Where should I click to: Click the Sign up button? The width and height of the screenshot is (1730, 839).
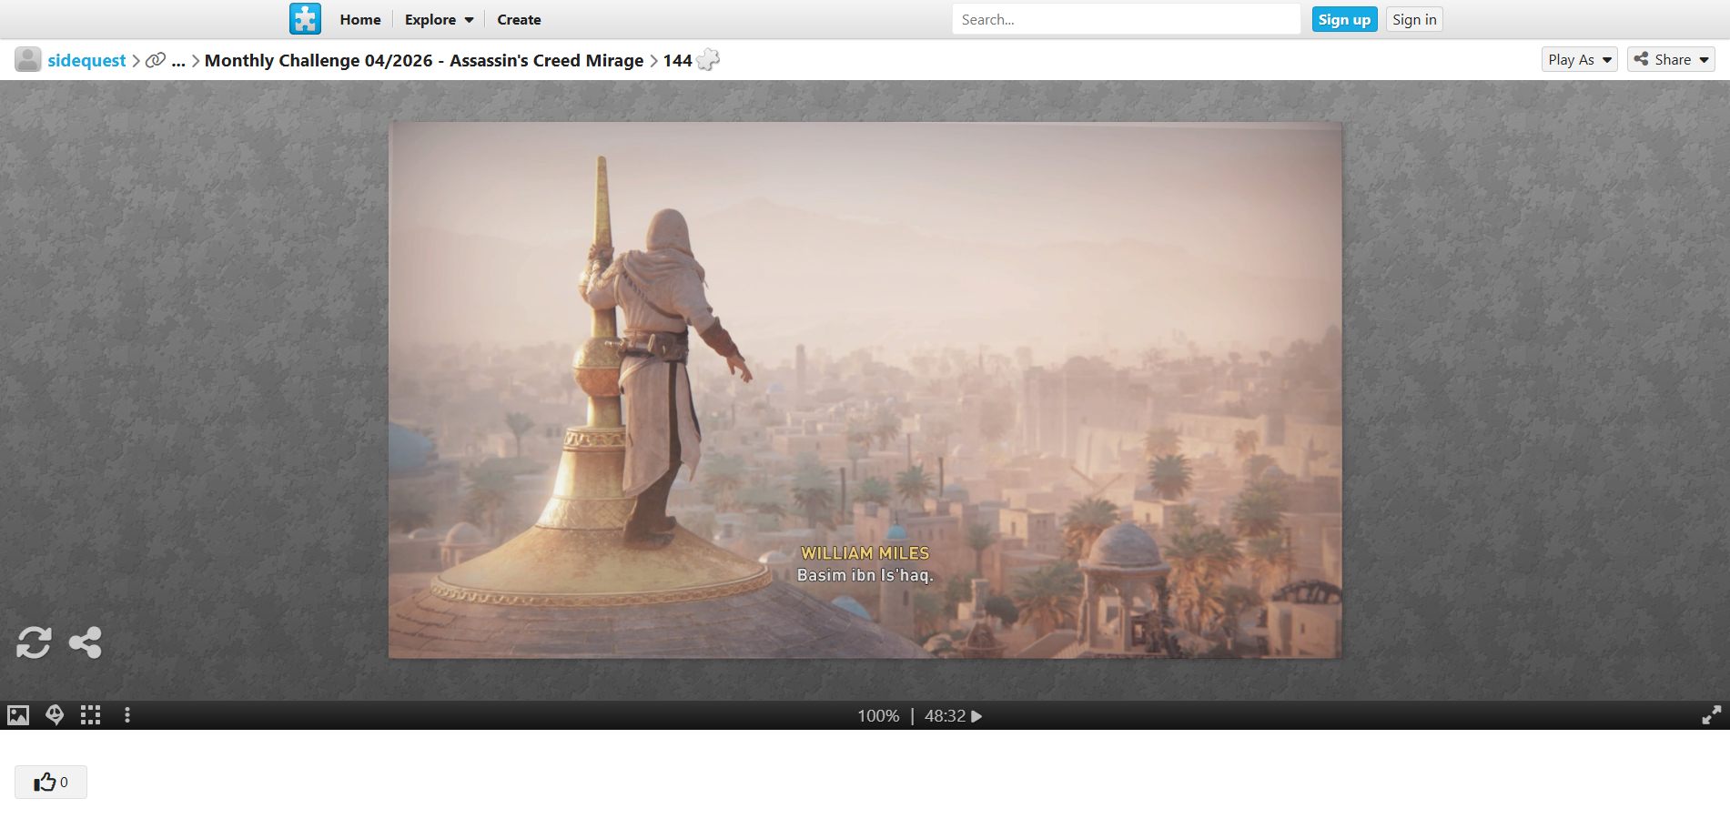[1344, 20]
